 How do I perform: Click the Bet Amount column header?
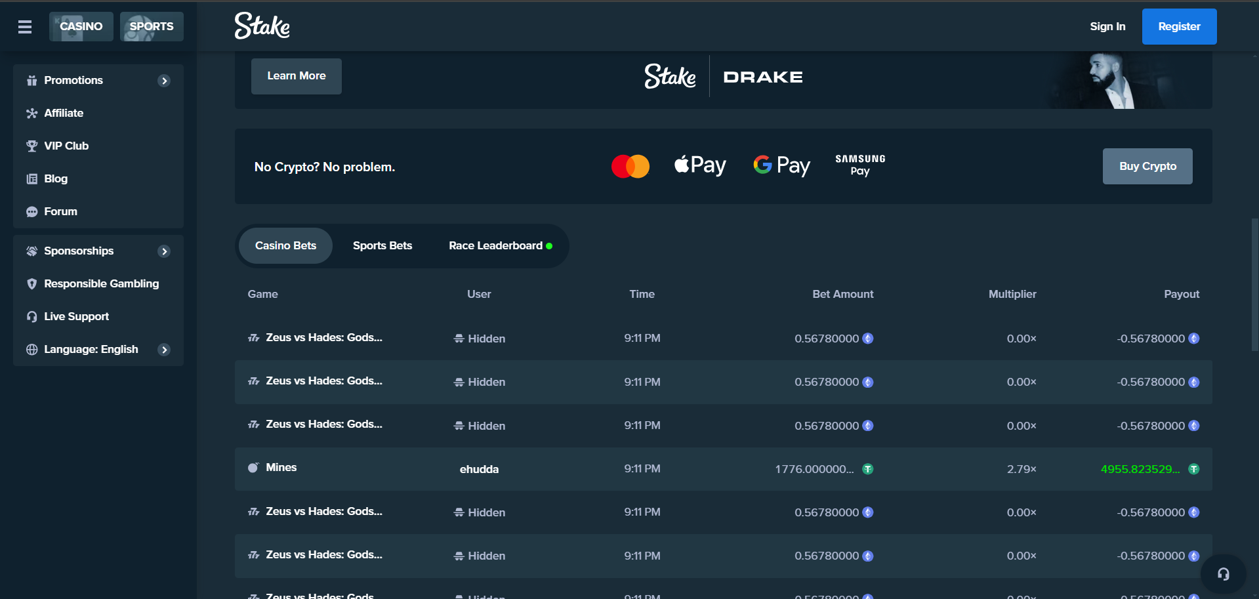[x=843, y=295]
